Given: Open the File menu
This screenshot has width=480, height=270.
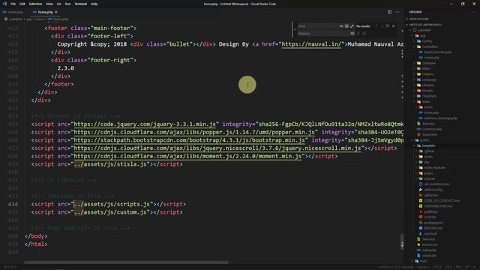Looking at the screenshot, I should click(13, 4).
